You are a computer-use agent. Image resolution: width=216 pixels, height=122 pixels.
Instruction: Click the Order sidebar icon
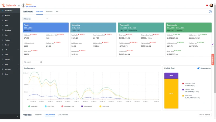point(2,45)
